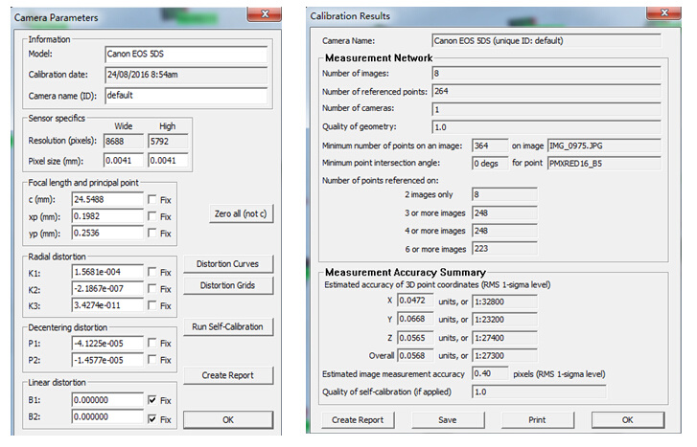Check the Fix box for K1
697x447 pixels.
pos(153,273)
